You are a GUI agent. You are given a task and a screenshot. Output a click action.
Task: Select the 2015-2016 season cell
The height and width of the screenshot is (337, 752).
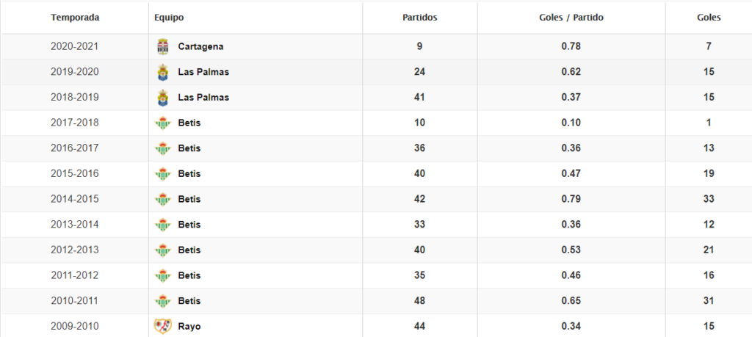[75, 174]
